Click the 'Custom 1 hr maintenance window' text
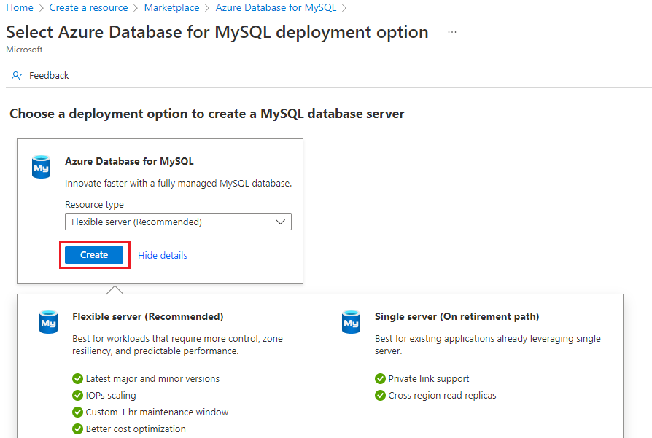 158,412
